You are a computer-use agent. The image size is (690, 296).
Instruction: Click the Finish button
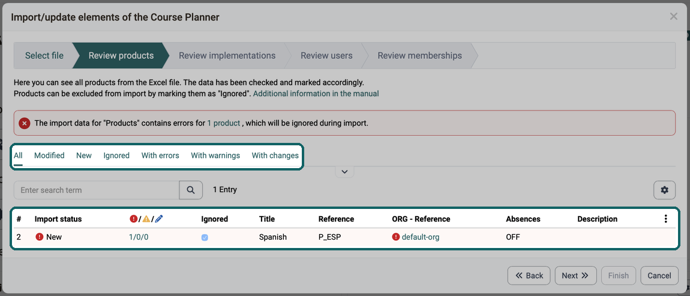tap(618, 276)
